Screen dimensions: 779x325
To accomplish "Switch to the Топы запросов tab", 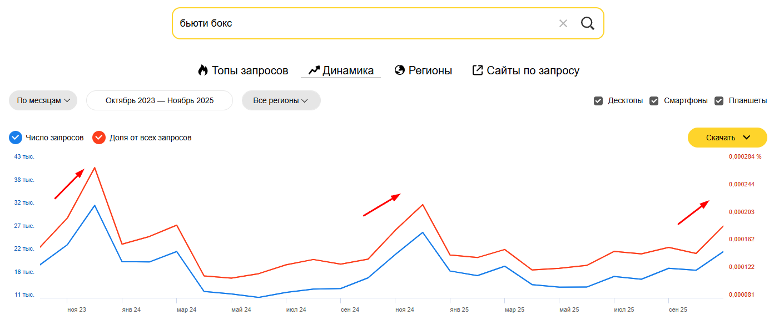I will click(250, 70).
